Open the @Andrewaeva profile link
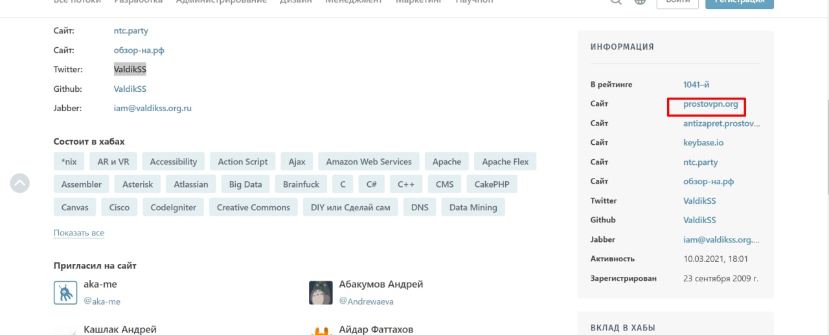 click(x=366, y=301)
